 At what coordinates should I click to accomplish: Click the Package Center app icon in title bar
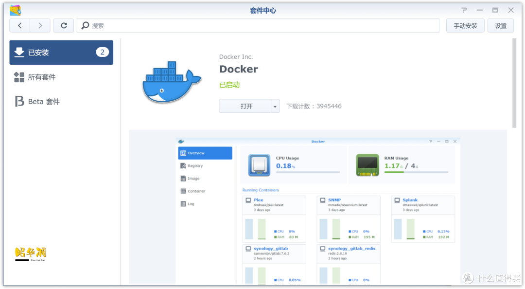16,10
